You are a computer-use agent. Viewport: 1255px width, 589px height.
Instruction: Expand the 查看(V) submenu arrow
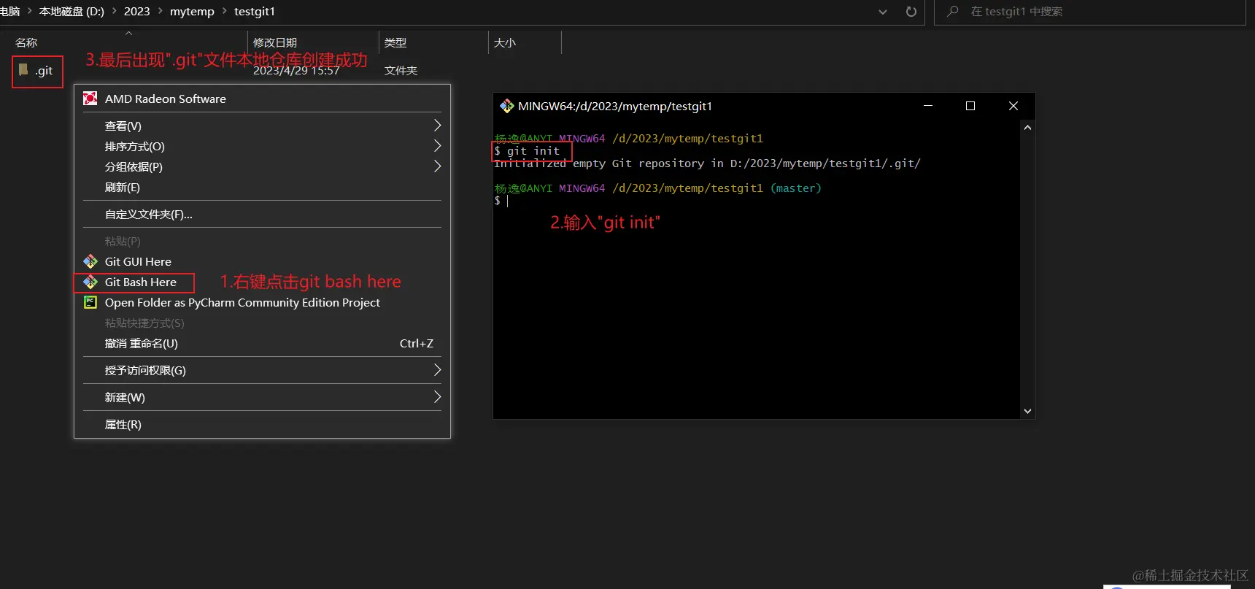pyautogui.click(x=437, y=126)
